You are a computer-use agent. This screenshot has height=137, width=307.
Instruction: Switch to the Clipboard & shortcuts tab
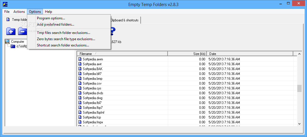(x=125, y=20)
